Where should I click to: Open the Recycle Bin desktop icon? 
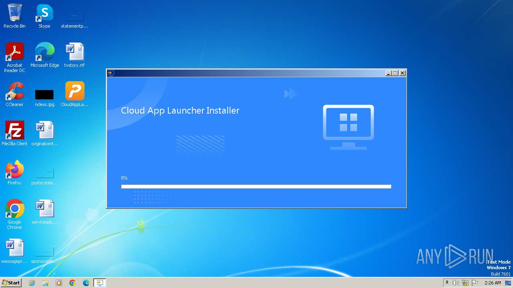coord(14,16)
